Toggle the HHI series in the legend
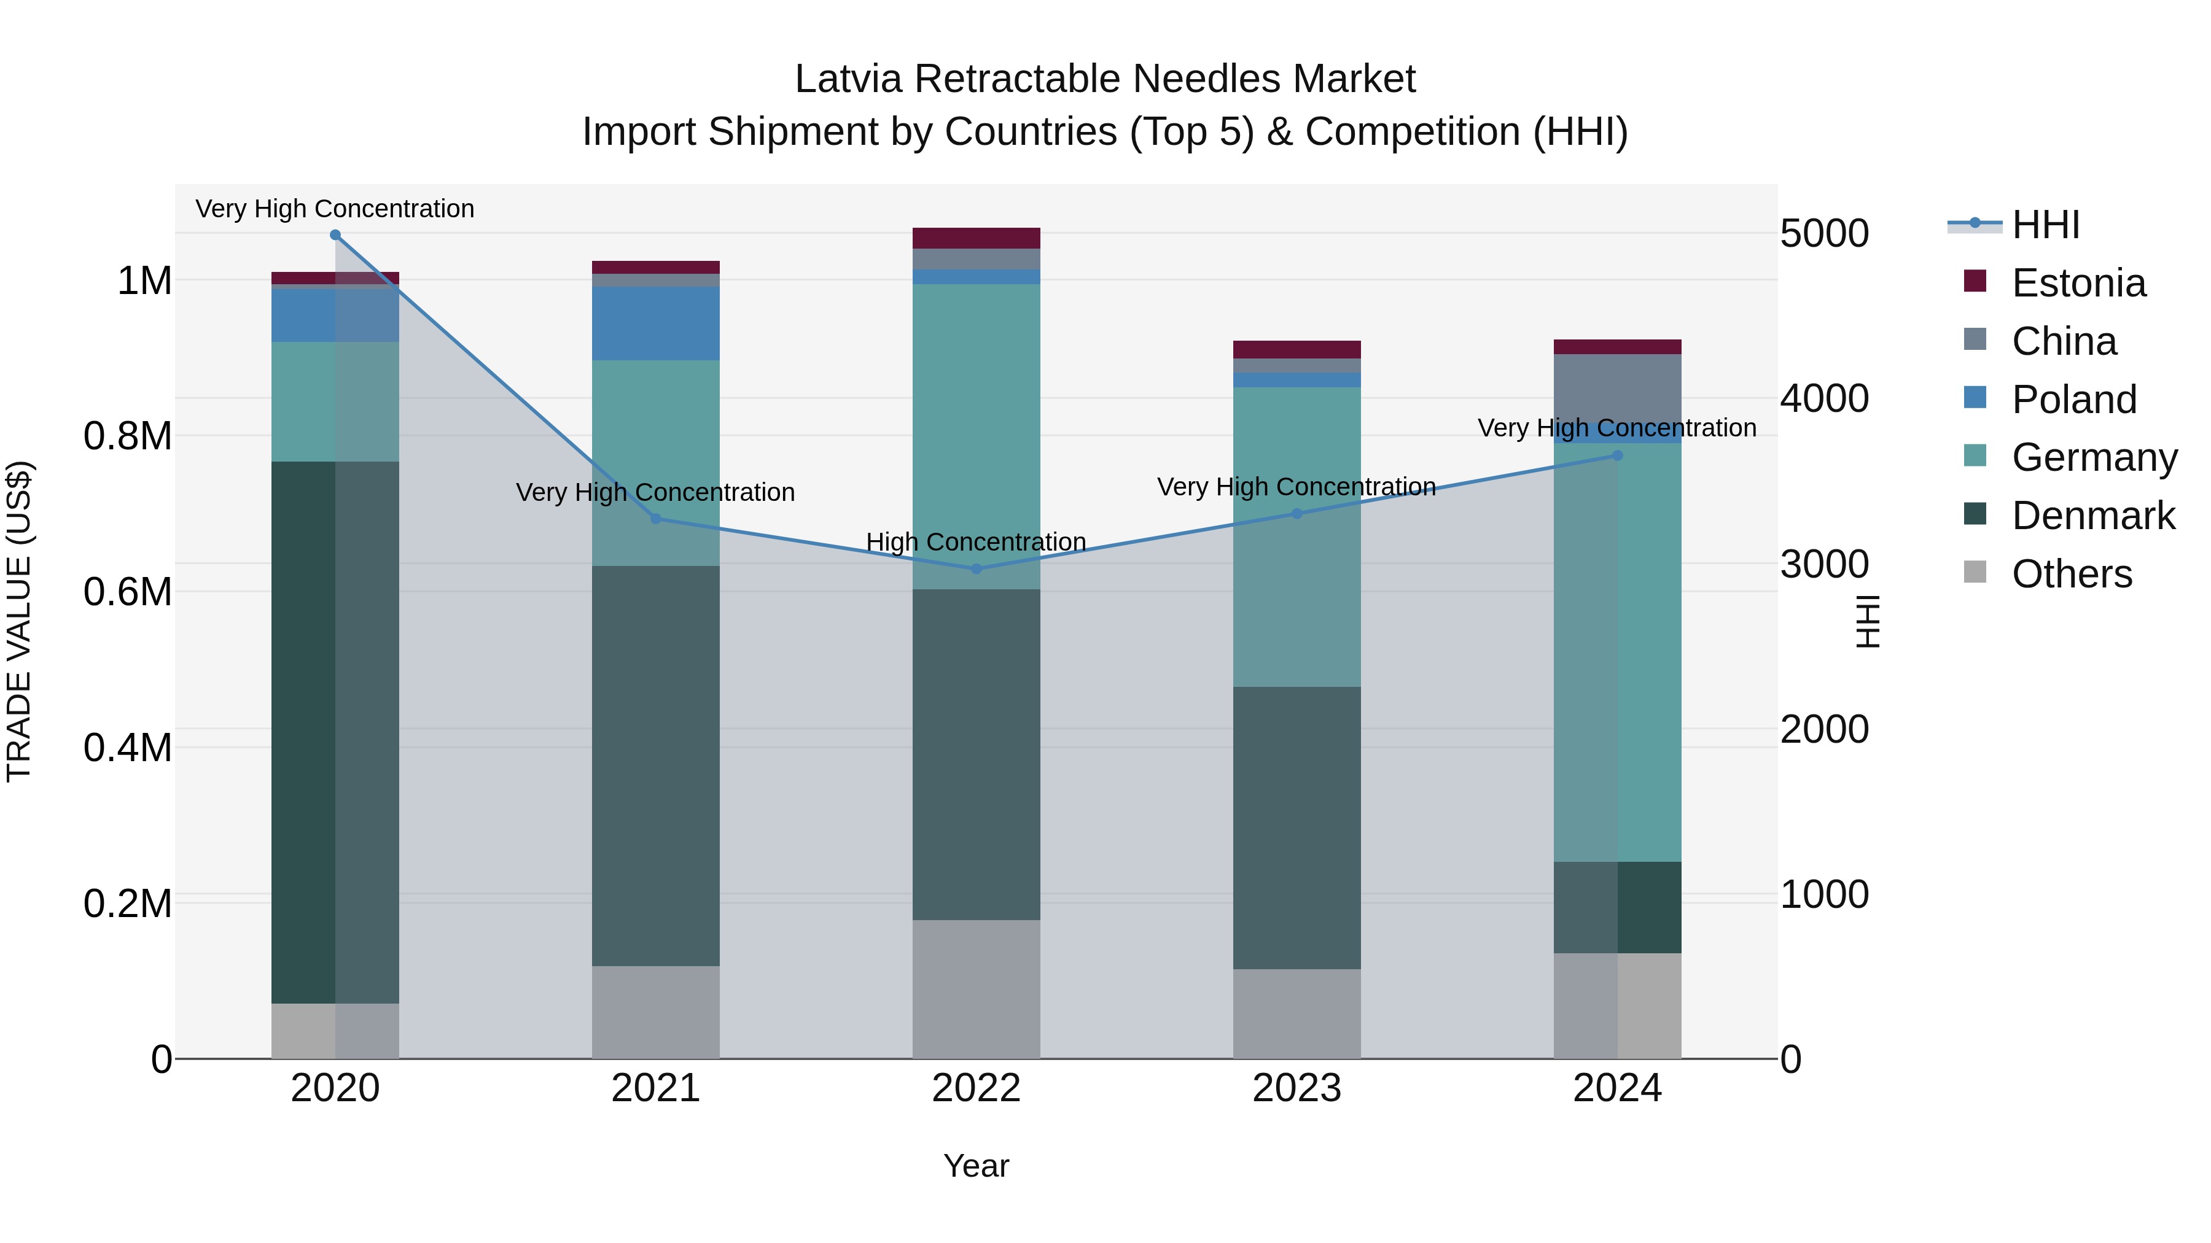The width and height of the screenshot is (2211, 1243). tap(2014, 225)
